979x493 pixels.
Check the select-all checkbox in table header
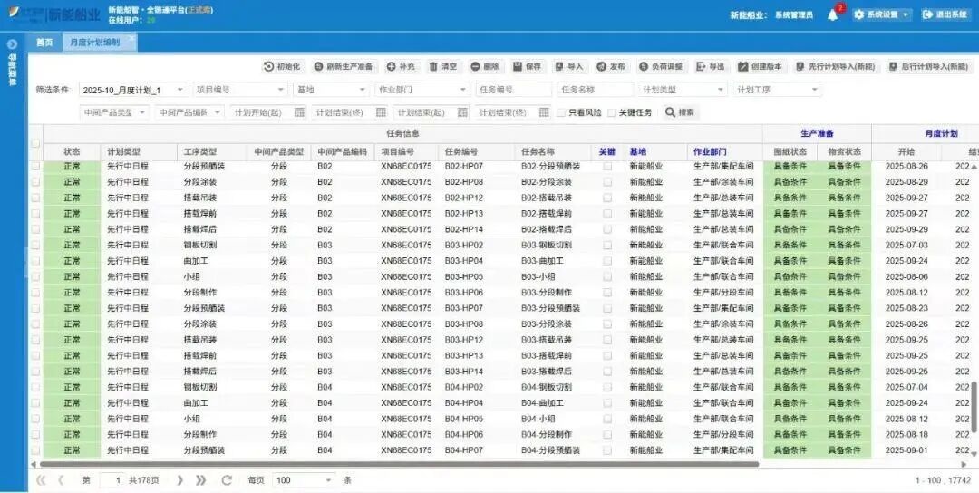[35, 143]
